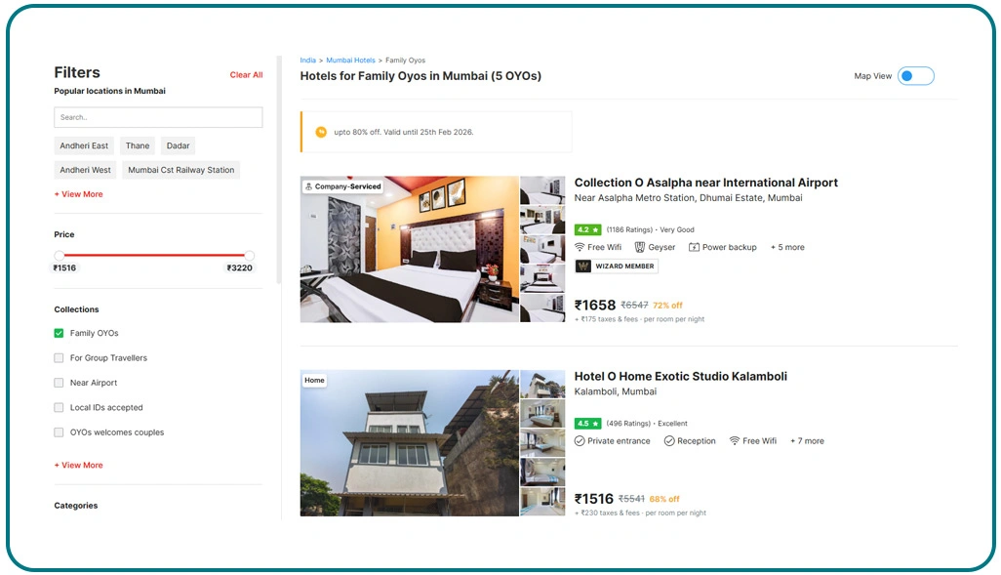Enable the Near Airport filter checkbox

click(58, 383)
